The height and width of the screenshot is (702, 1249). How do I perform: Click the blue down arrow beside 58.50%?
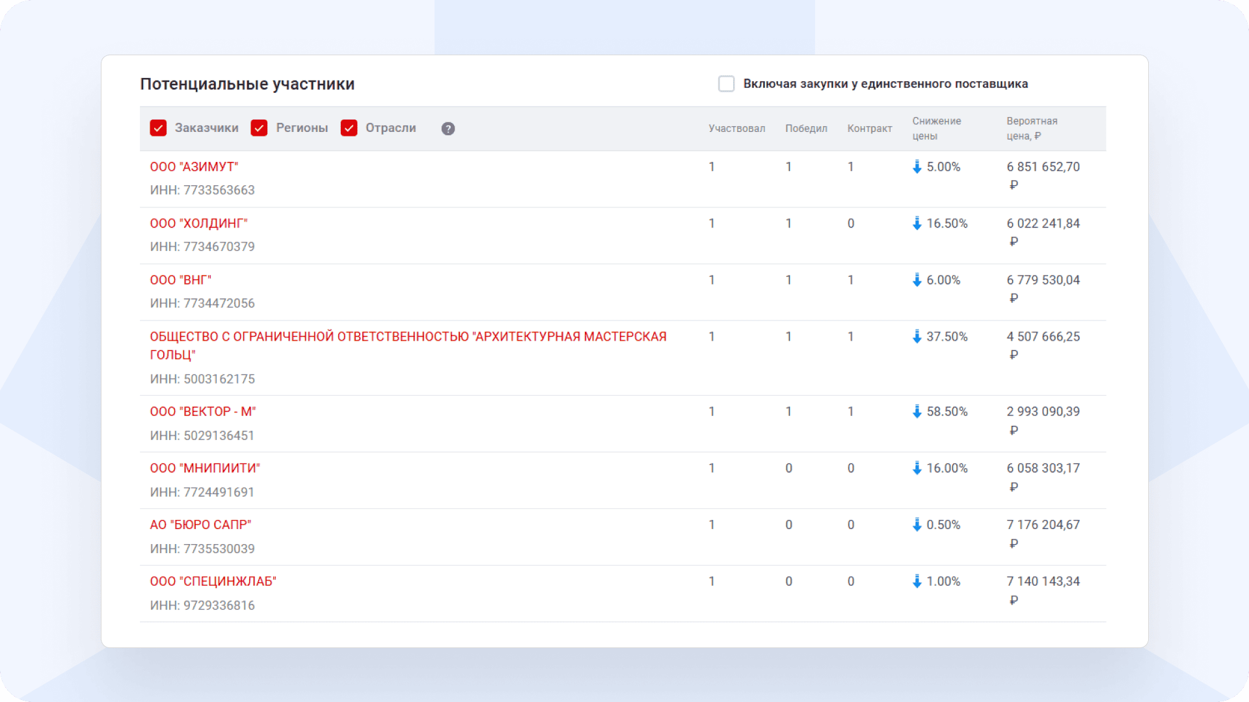(917, 411)
